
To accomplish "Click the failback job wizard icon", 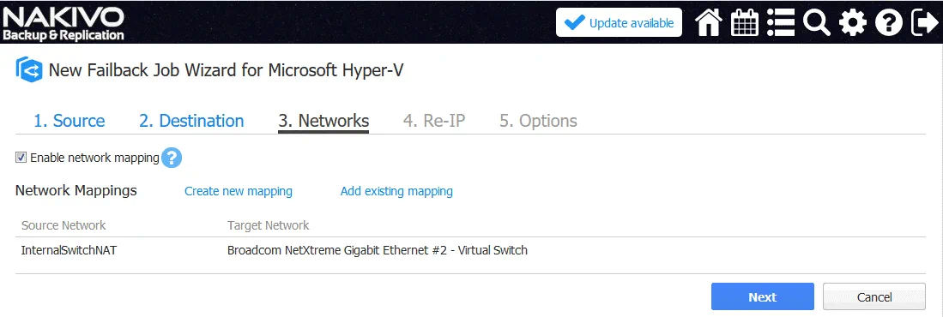I will click(29, 69).
